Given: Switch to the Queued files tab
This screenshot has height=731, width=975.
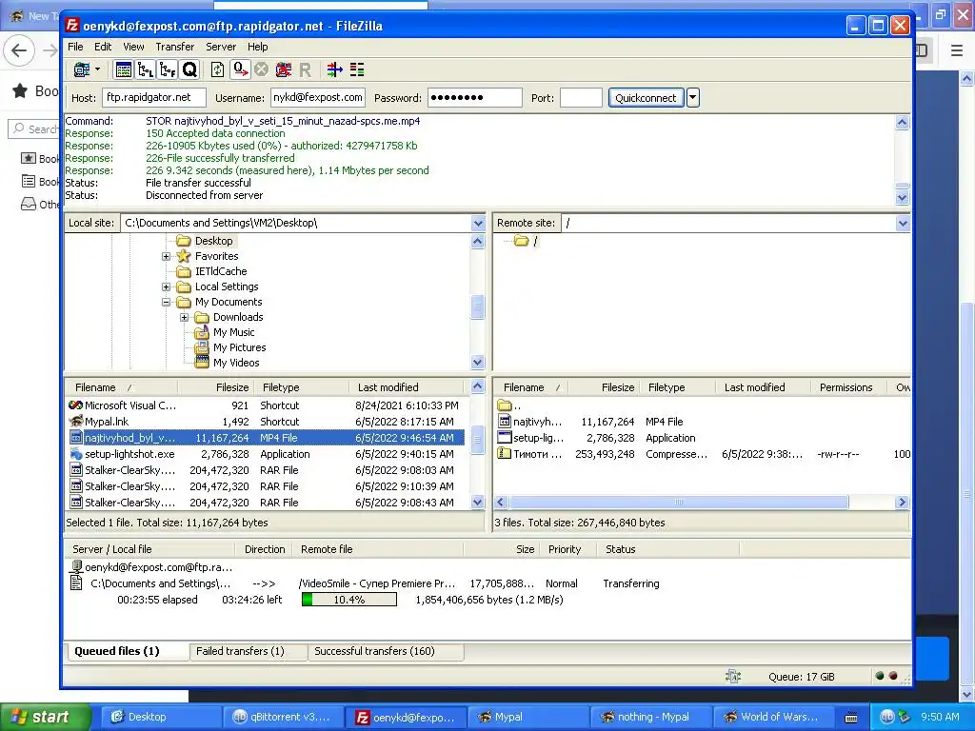Looking at the screenshot, I should pyautogui.click(x=127, y=651).
